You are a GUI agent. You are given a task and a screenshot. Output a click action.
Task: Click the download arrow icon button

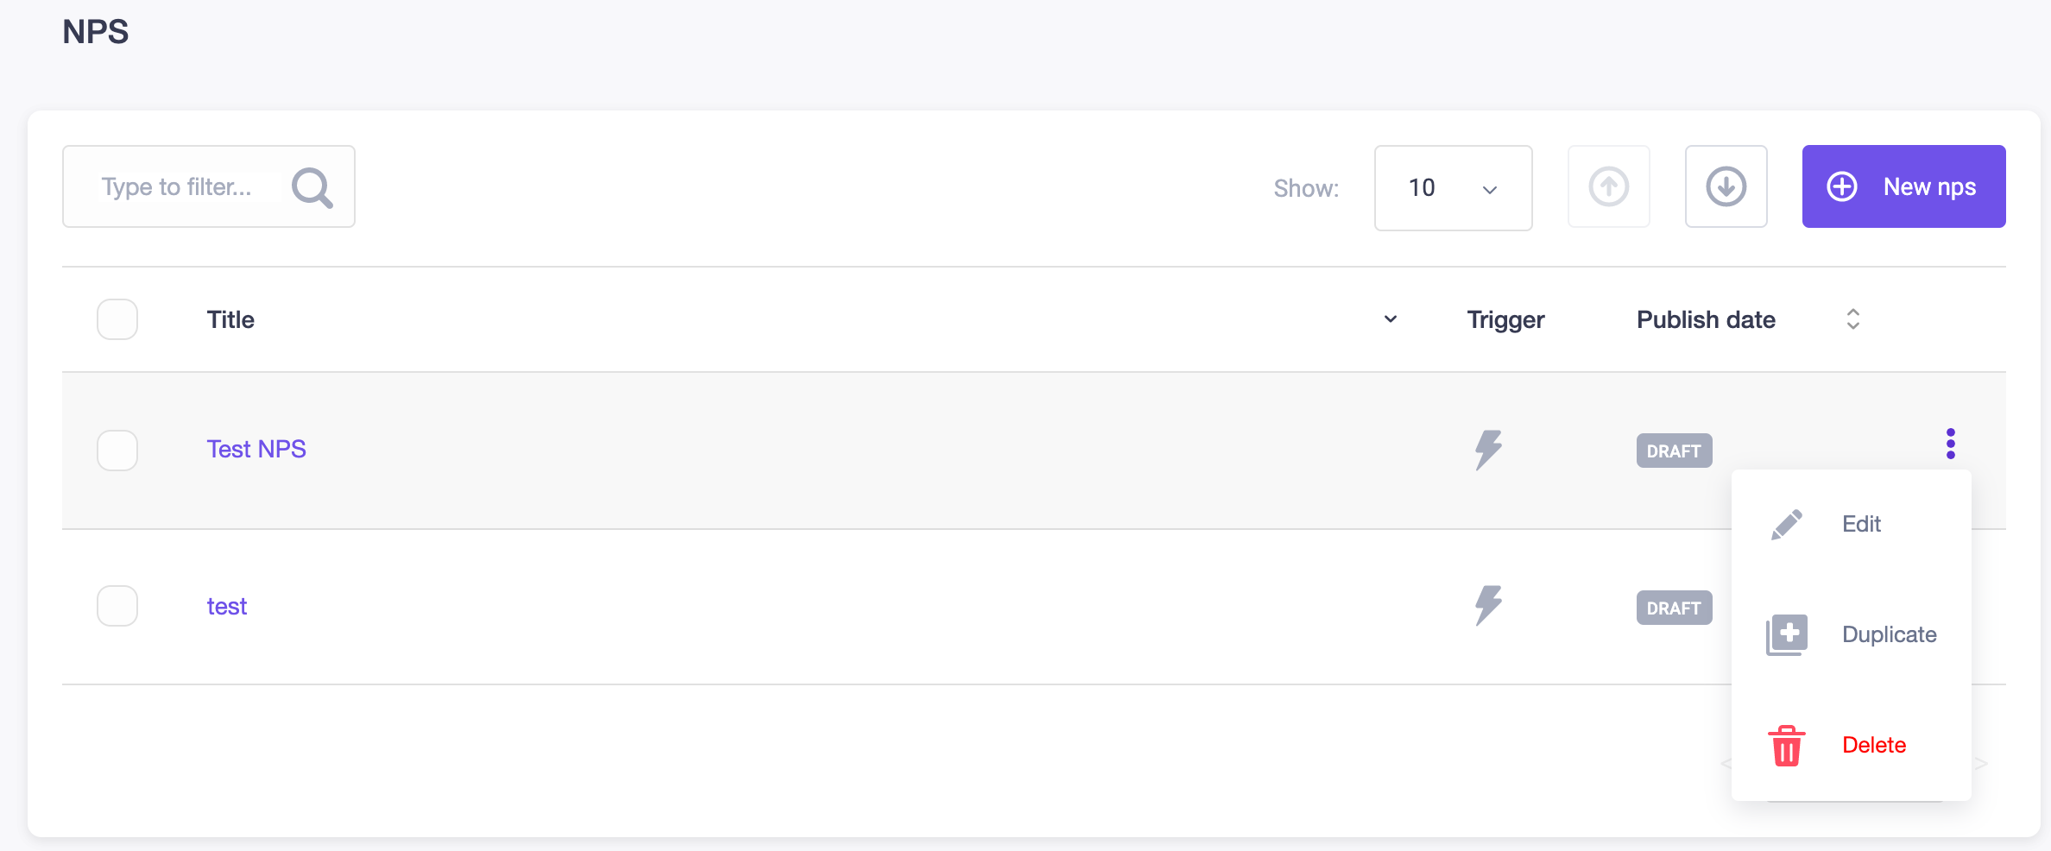1726,186
